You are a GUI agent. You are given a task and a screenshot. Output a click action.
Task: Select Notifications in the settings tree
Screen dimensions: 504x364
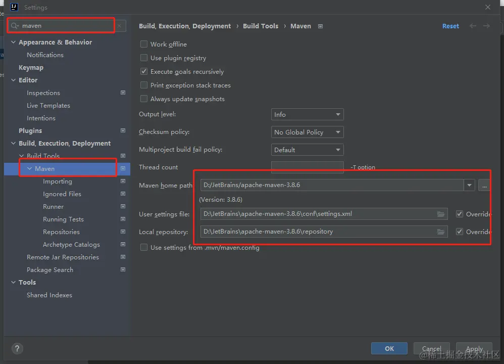pos(45,55)
